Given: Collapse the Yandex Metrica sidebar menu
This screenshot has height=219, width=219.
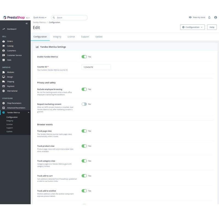Looking at the screenshot, I should [x=28, y=113].
